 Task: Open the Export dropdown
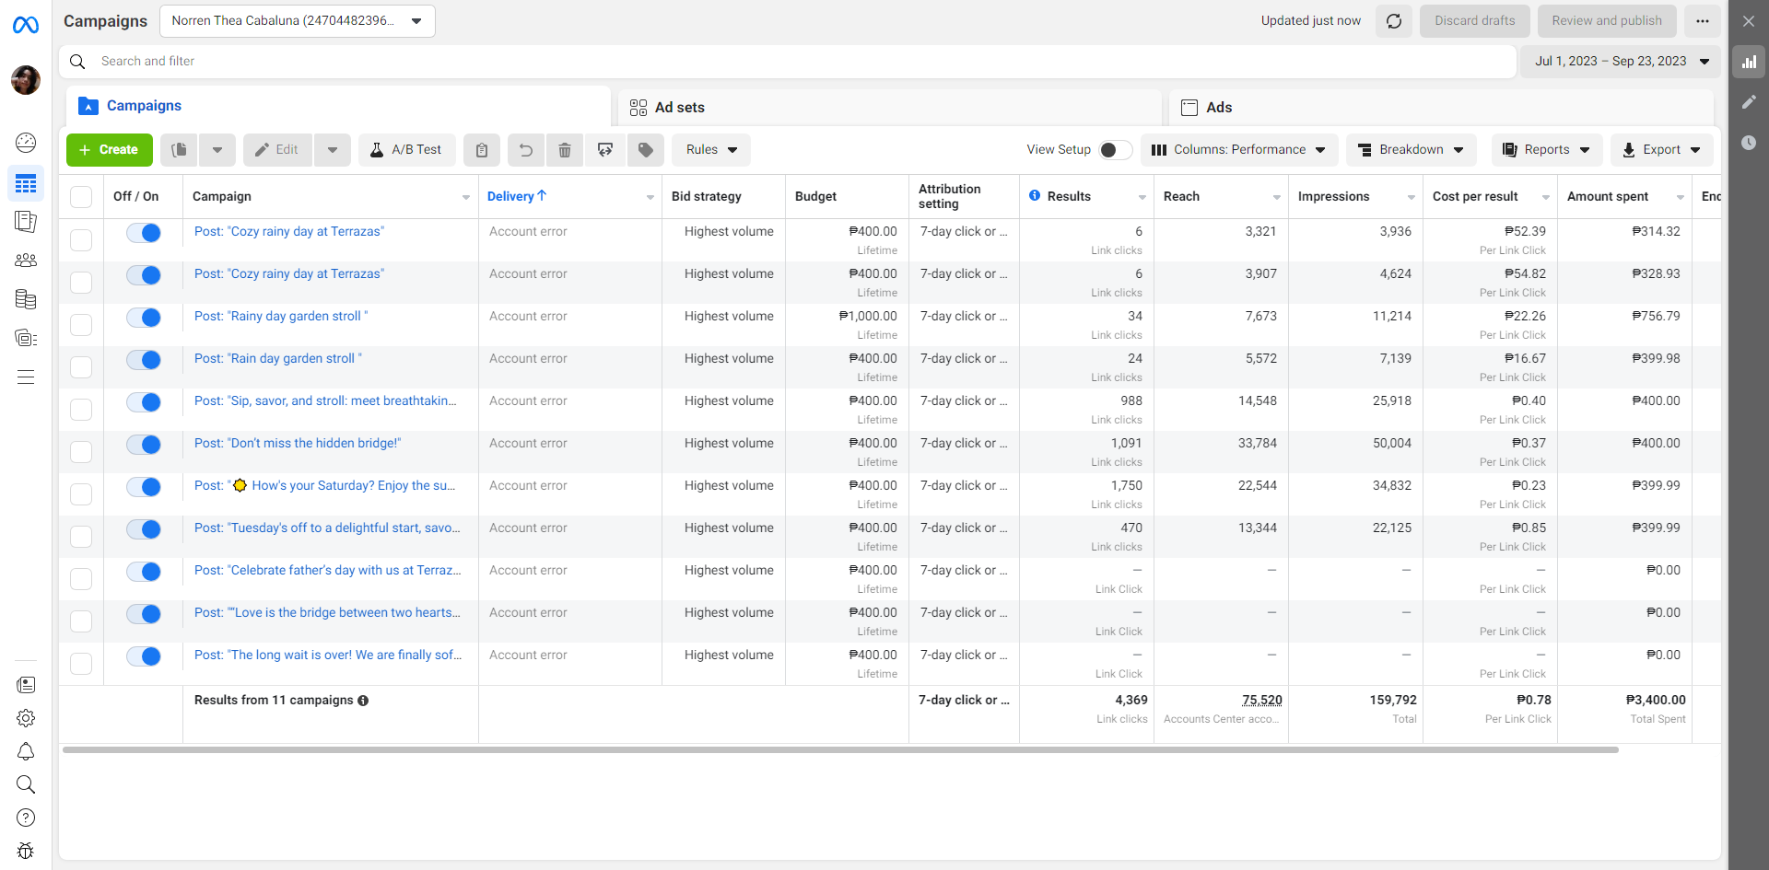click(1662, 150)
